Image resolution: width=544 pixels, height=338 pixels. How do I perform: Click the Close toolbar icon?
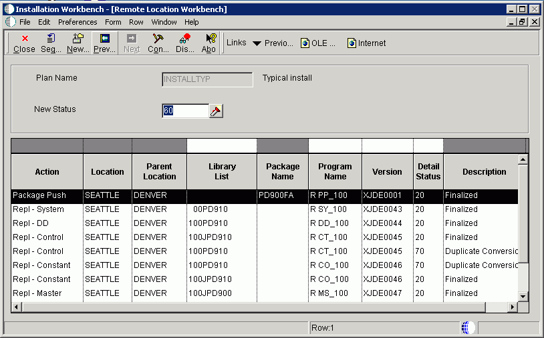(24, 43)
